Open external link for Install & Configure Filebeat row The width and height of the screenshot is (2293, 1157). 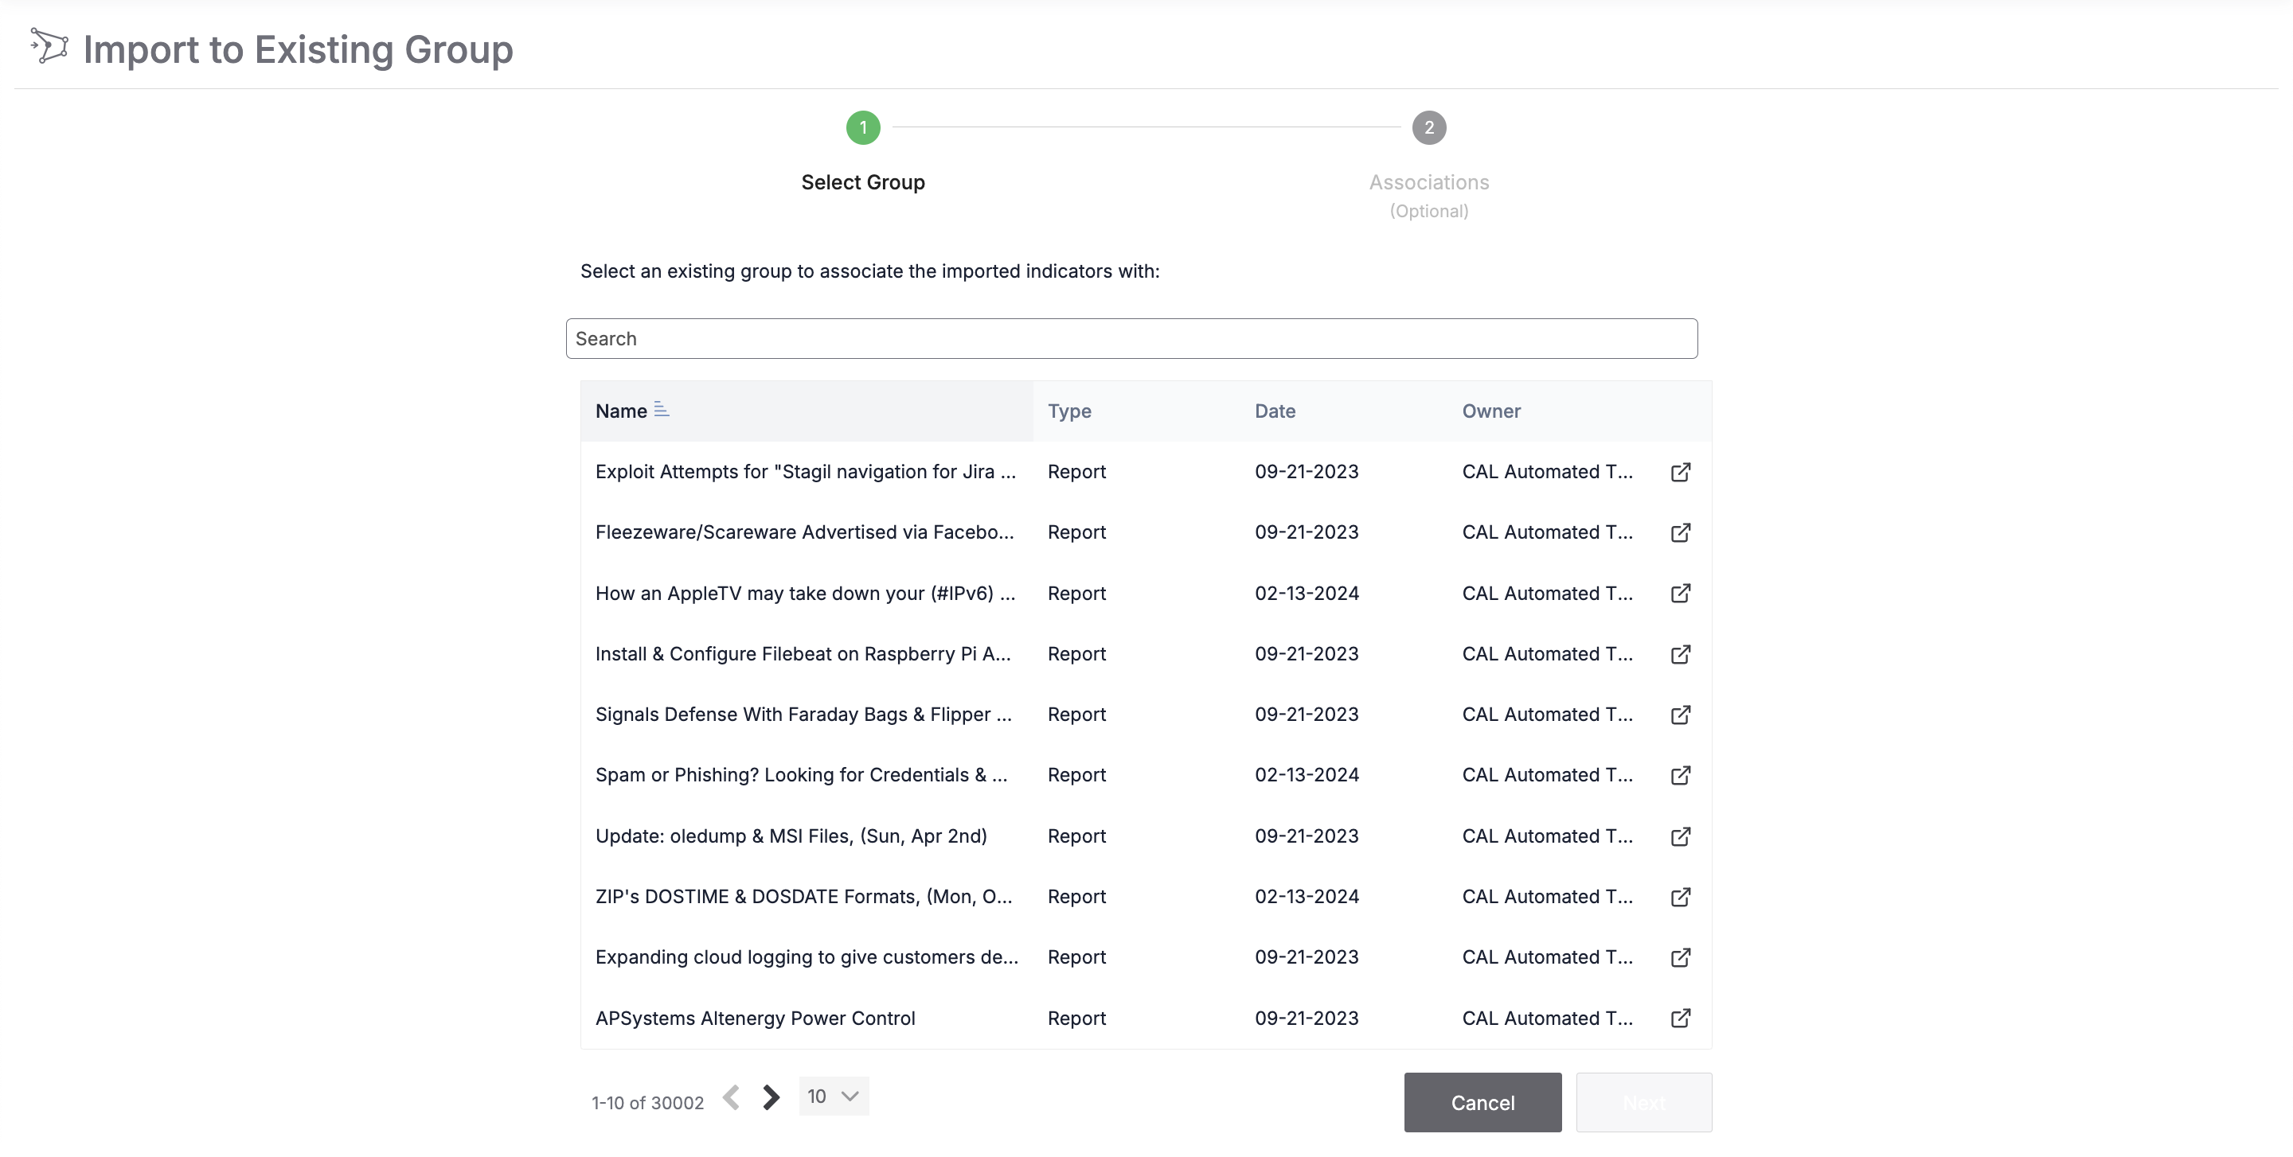(x=1680, y=655)
